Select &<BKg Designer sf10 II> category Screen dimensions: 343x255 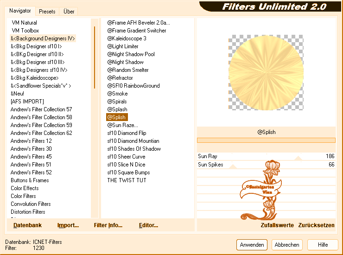pos(37,54)
